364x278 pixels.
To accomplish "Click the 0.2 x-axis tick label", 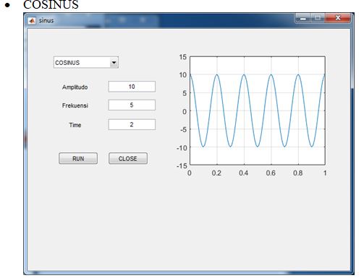I will (216, 173).
